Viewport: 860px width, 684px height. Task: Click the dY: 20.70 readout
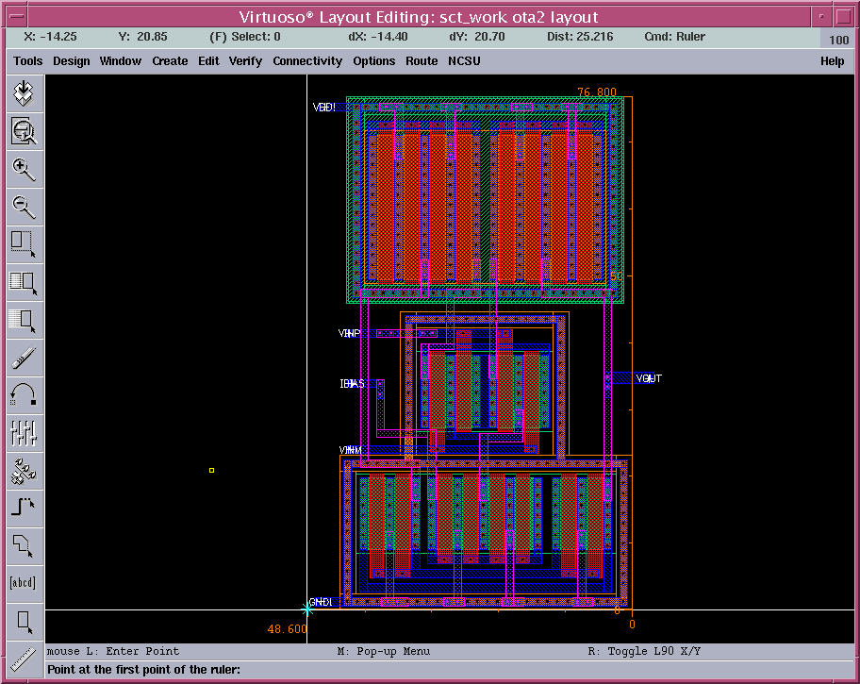pos(476,37)
